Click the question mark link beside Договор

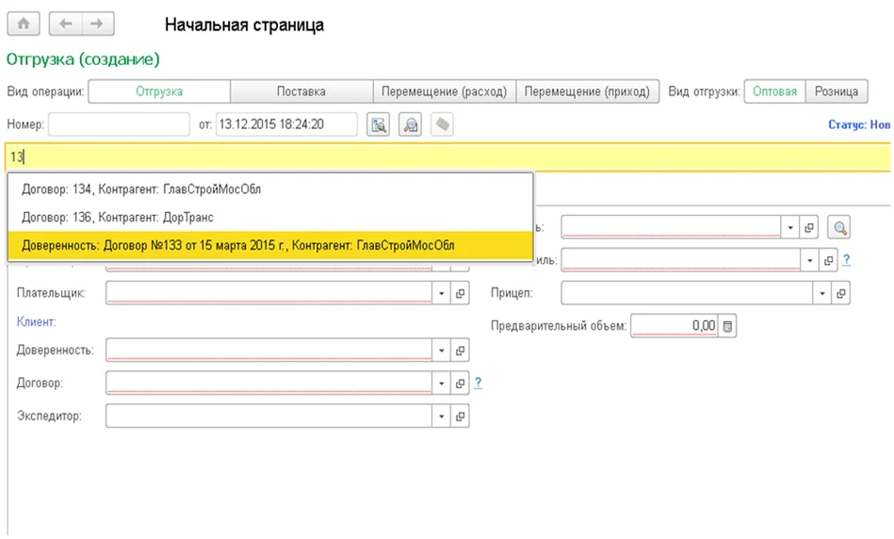pyautogui.click(x=478, y=383)
